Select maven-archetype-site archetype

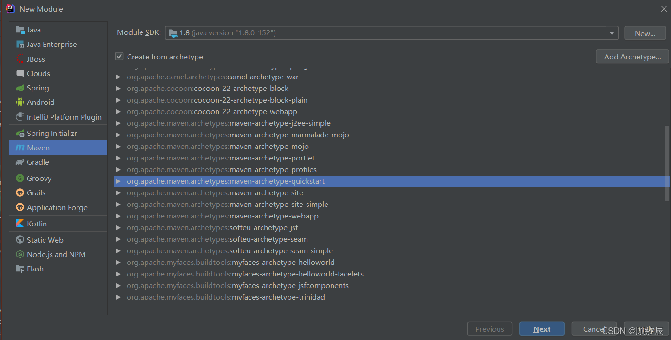tap(392, 193)
